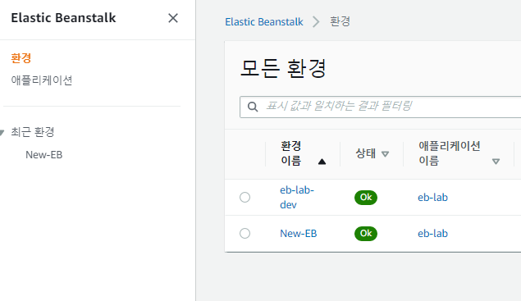Click the 애플리케이션 이름 column sort triangle

(x=496, y=162)
